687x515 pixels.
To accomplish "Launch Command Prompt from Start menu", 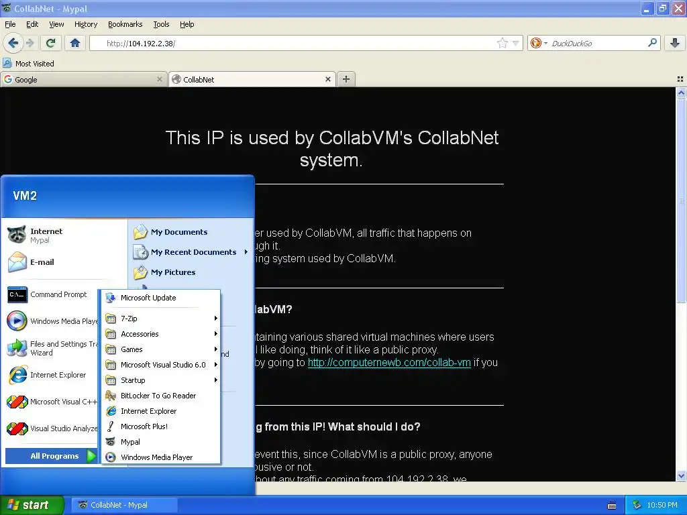I will point(52,295).
